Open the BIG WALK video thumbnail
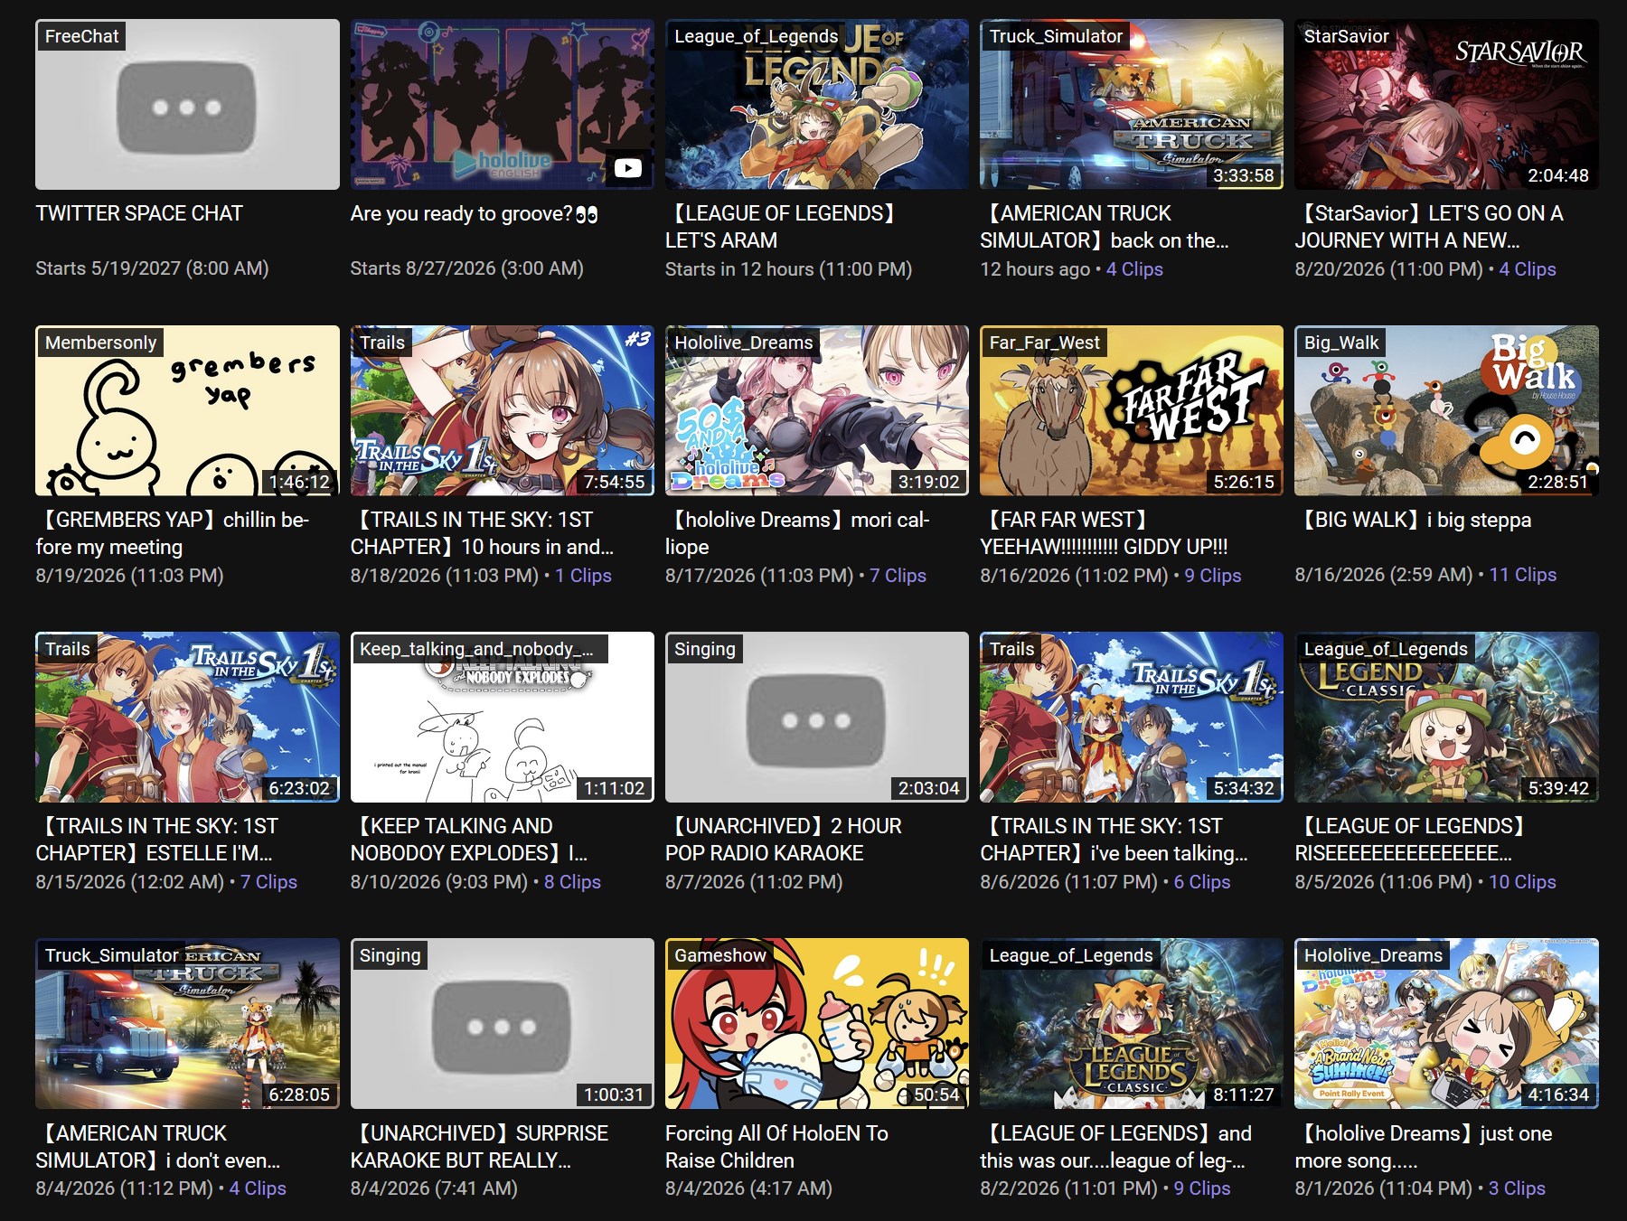 1446,410
